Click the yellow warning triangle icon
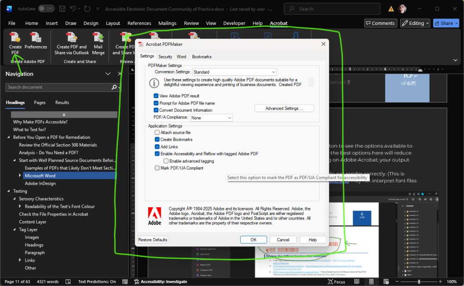464x286 pixels. tap(391, 9)
